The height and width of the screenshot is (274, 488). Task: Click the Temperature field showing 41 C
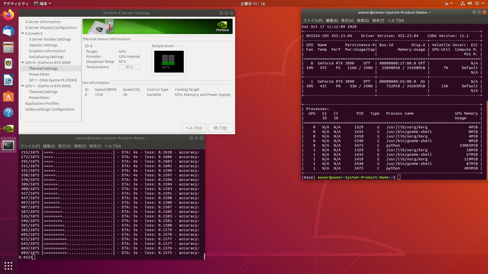(129, 67)
